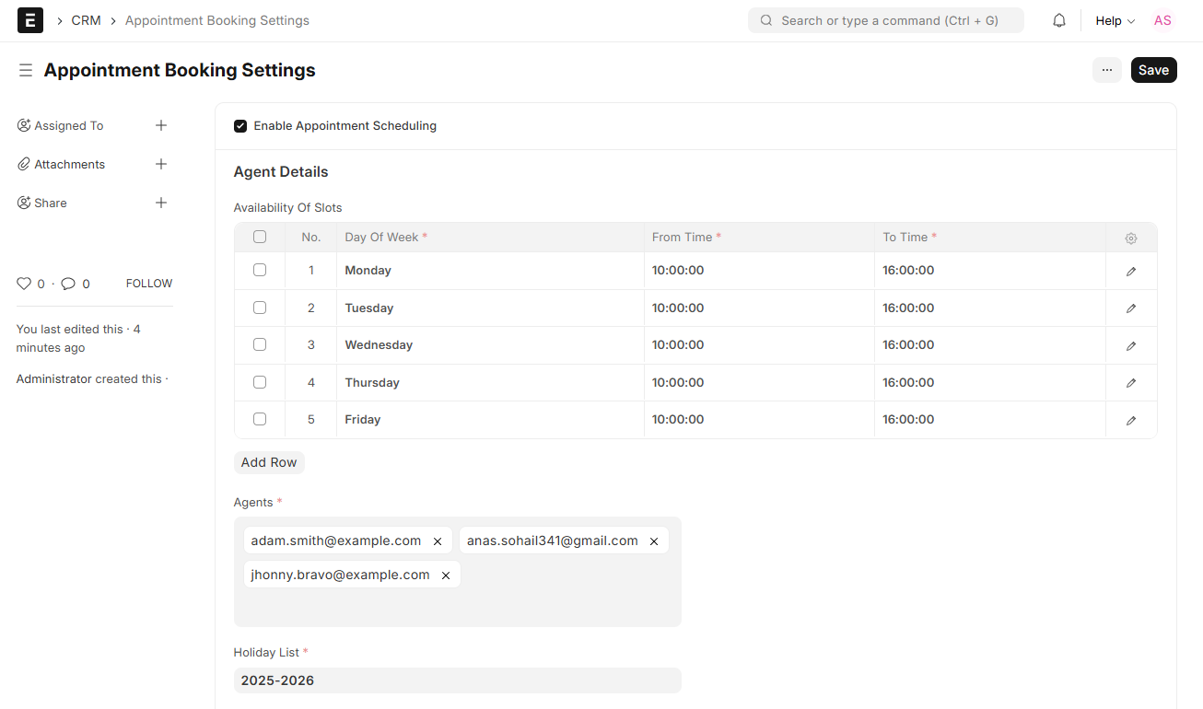Viewport: 1203px width, 709px height.
Task: Open the Monday Day Of Week cell
Action: 490,271
